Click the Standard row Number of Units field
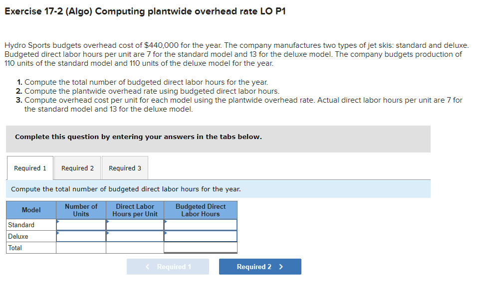 (x=81, y=225)
